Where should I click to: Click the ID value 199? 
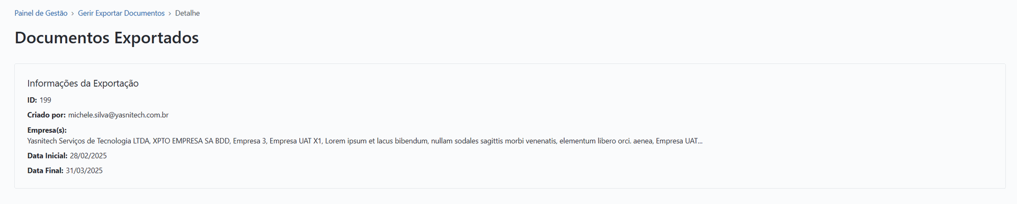[x=46, y=100]
